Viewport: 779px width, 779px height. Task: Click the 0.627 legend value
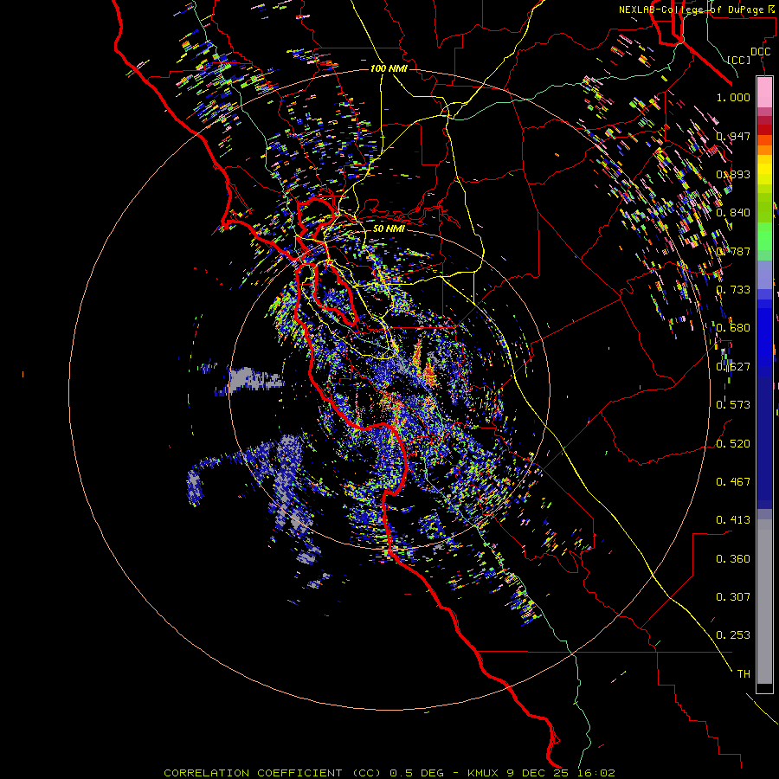(x=733, y=367)
